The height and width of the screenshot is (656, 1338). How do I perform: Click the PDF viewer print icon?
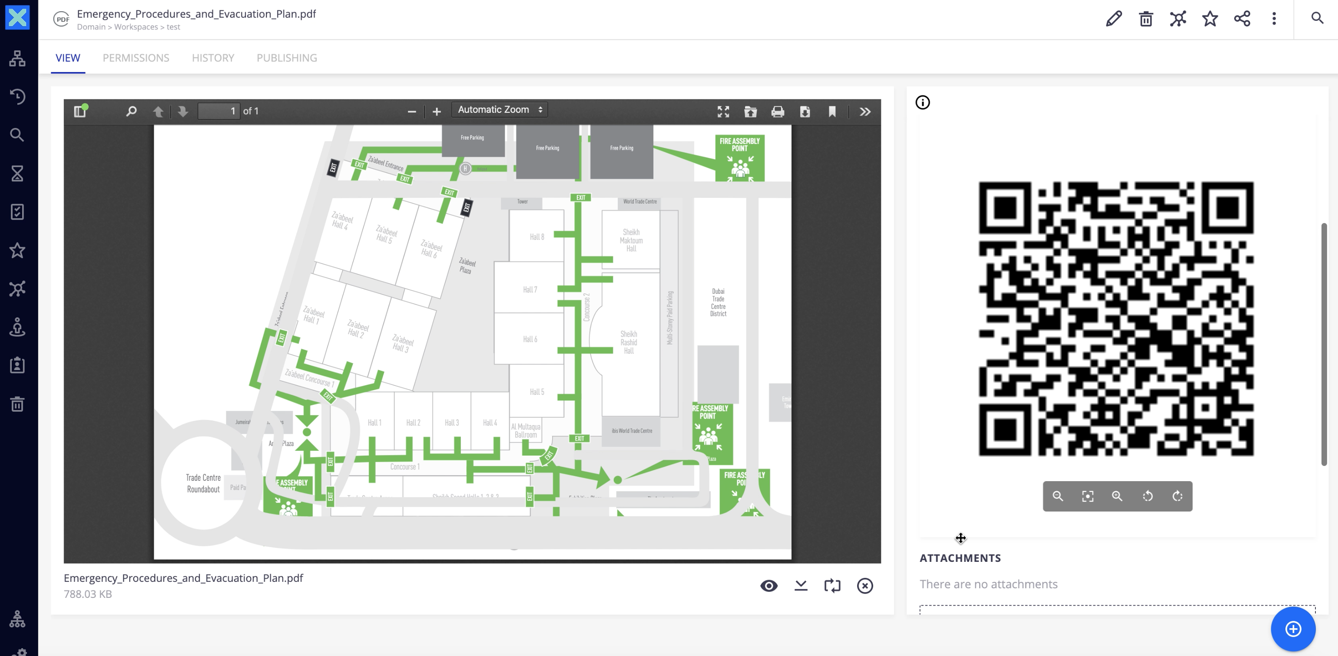(x=778, y=112)
